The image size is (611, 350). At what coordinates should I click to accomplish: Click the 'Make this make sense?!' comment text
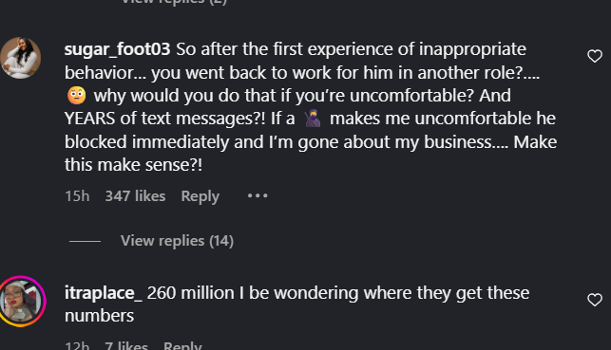[311, 154]
